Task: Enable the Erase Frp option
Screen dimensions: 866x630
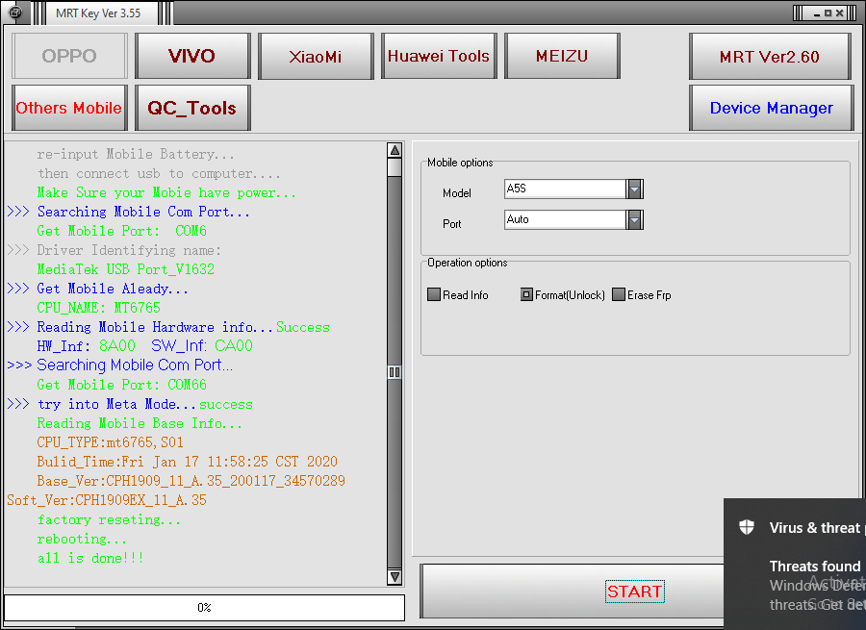Action: [619, 295]
